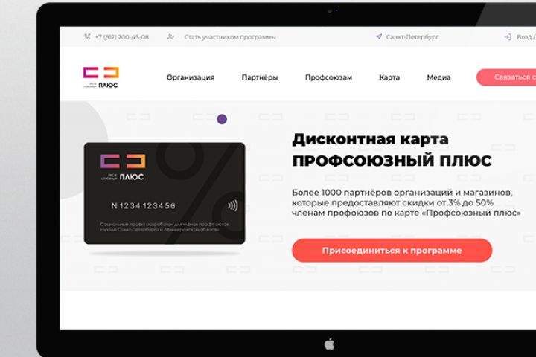Select the Медиа navigation item
This screenshot has height=357, width=536.
[x=438, y=77]
